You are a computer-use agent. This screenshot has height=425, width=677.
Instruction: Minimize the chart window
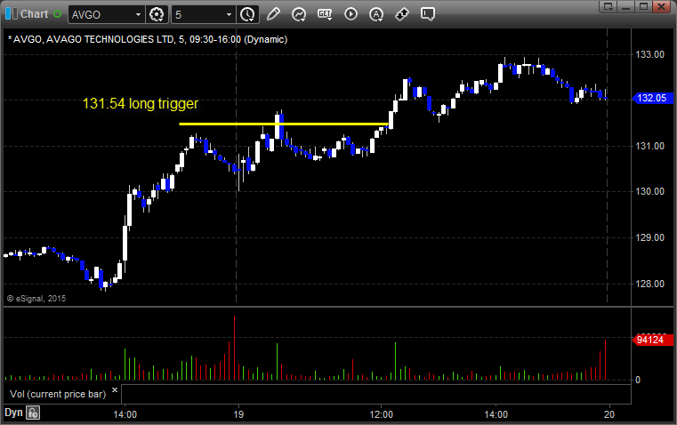click(x=625, y=6)
